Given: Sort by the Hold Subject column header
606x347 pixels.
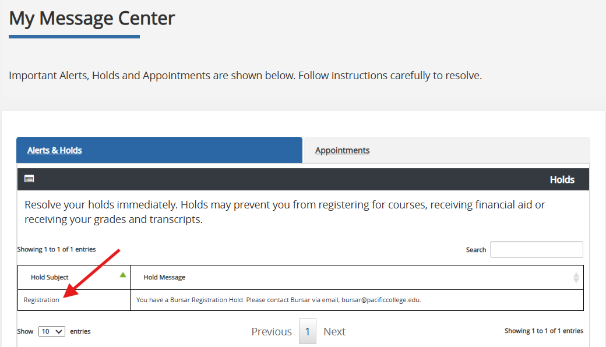Looking at the screenshot, I should click(50, 278).
